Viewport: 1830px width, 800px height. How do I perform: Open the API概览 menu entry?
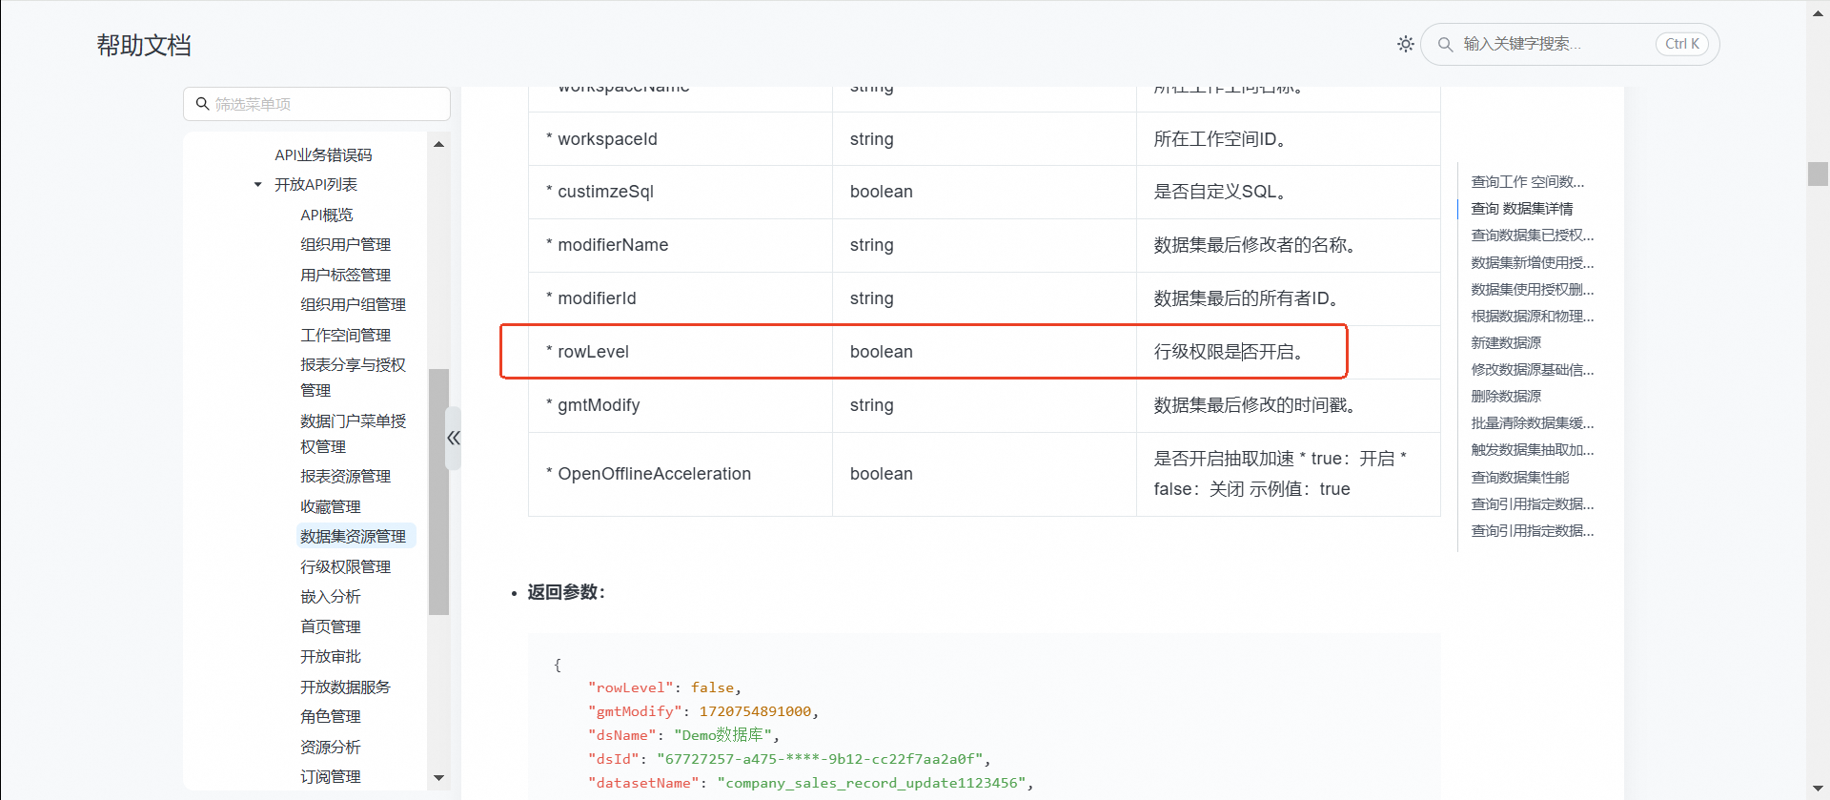coord(326,215)
